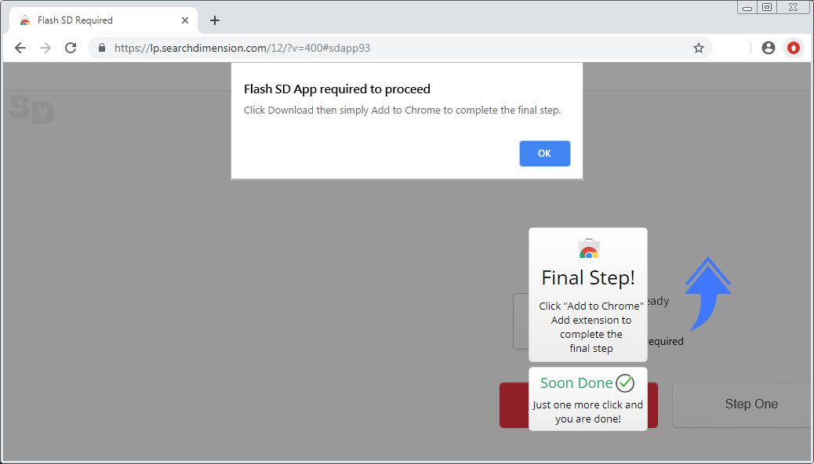Select the Flash SD Required tab
814x464 pixels.
pyautogui.click(x=104, y=20)
